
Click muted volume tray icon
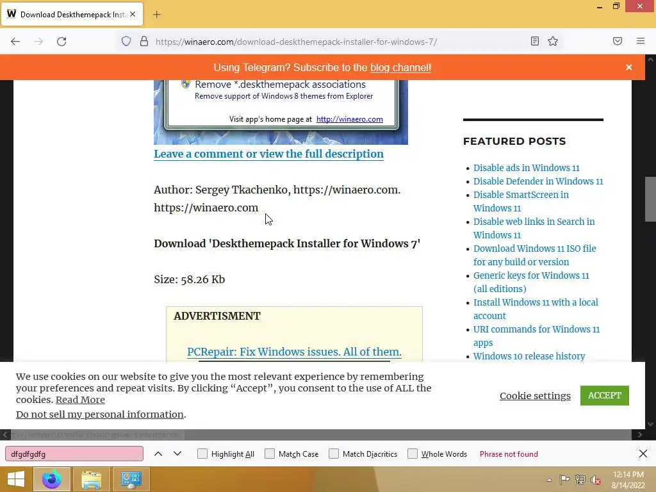point(596,480)
